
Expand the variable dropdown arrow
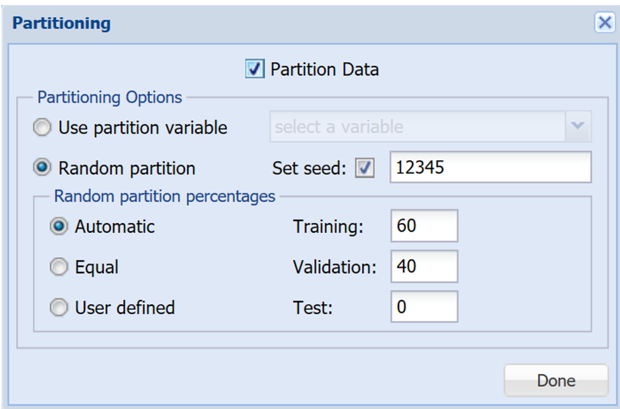coord(578,127)
